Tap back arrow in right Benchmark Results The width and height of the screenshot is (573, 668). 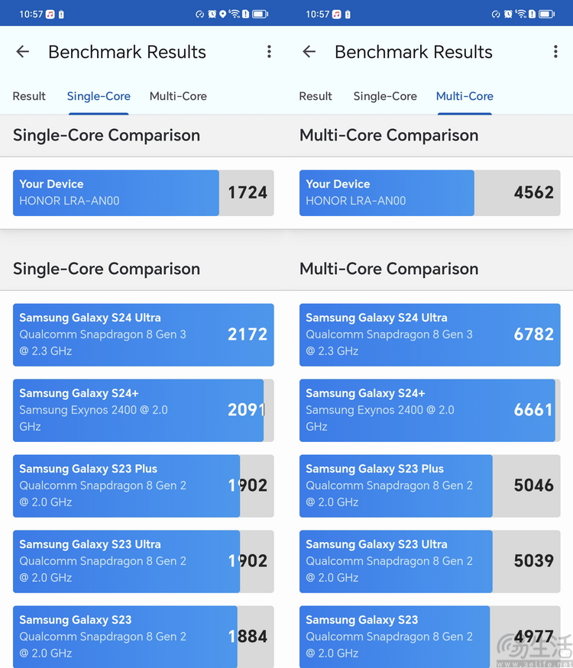point(309,52)
